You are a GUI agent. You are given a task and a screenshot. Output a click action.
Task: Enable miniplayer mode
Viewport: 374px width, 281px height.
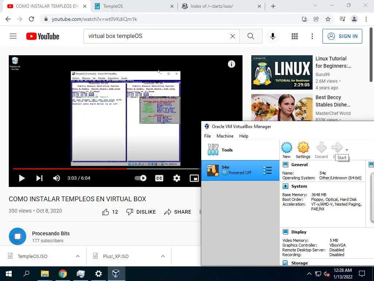pyautogui.click(x=194, y=178)
